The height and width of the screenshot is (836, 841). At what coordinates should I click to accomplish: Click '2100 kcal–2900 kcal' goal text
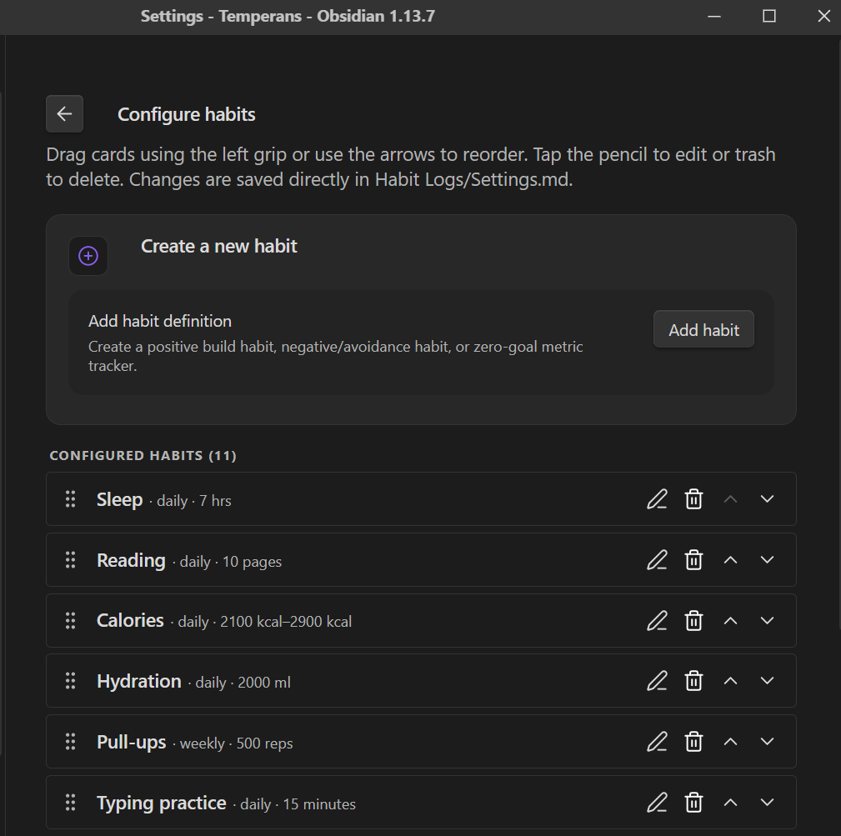pos(286,622)
